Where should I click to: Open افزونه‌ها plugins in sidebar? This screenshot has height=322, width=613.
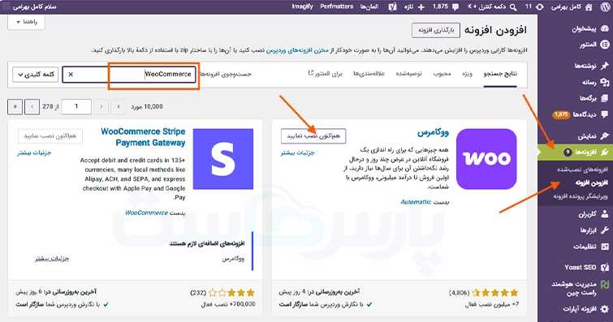tap(575, 152)
